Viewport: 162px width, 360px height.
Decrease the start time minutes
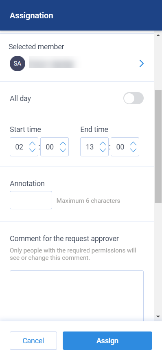63,150
